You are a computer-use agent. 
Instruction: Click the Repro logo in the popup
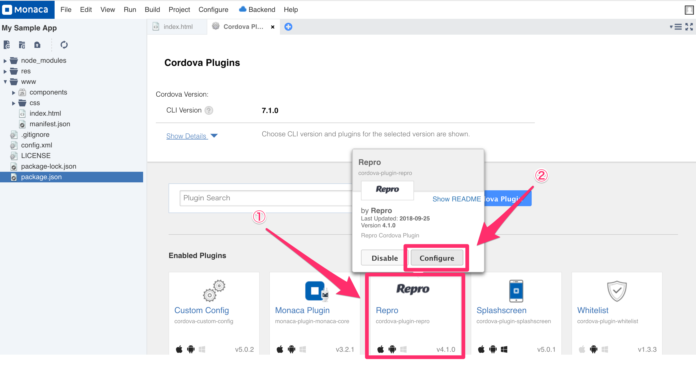pyautogui.click(x=387, y=189)
